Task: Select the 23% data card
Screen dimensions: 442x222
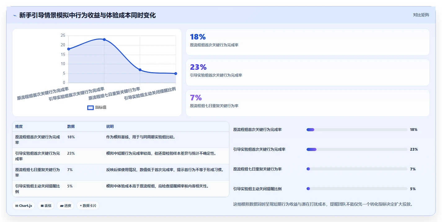Action: 307,72
